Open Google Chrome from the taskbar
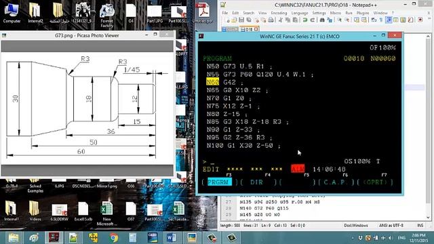Screen dimensions: 434x244 tap(113, 238)
